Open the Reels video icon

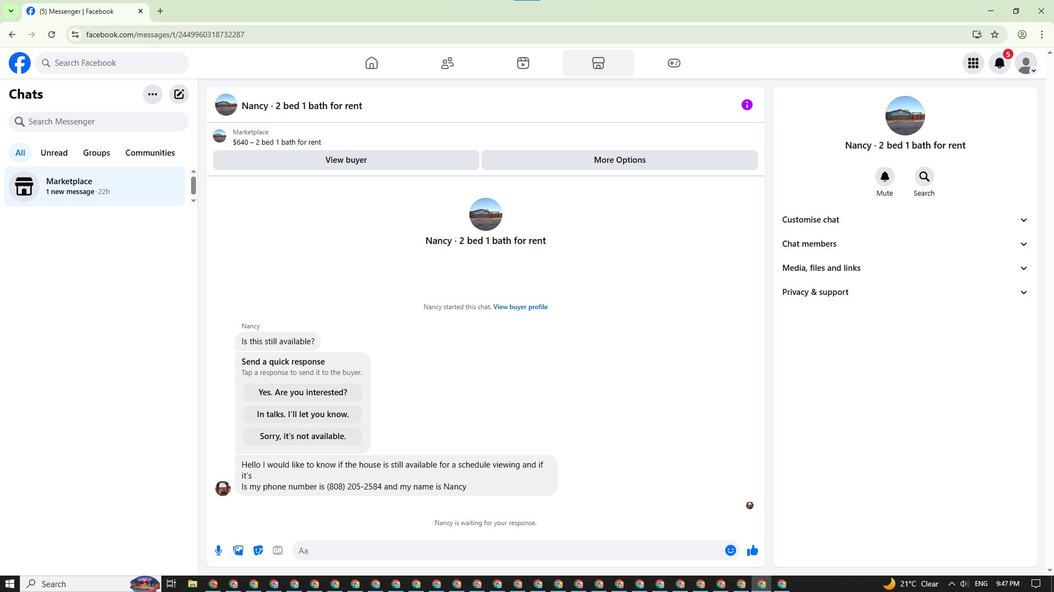click(523, 63)
